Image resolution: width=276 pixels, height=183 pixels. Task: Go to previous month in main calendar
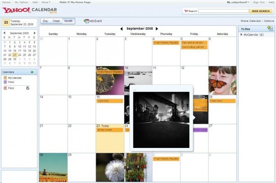point(121,29)
